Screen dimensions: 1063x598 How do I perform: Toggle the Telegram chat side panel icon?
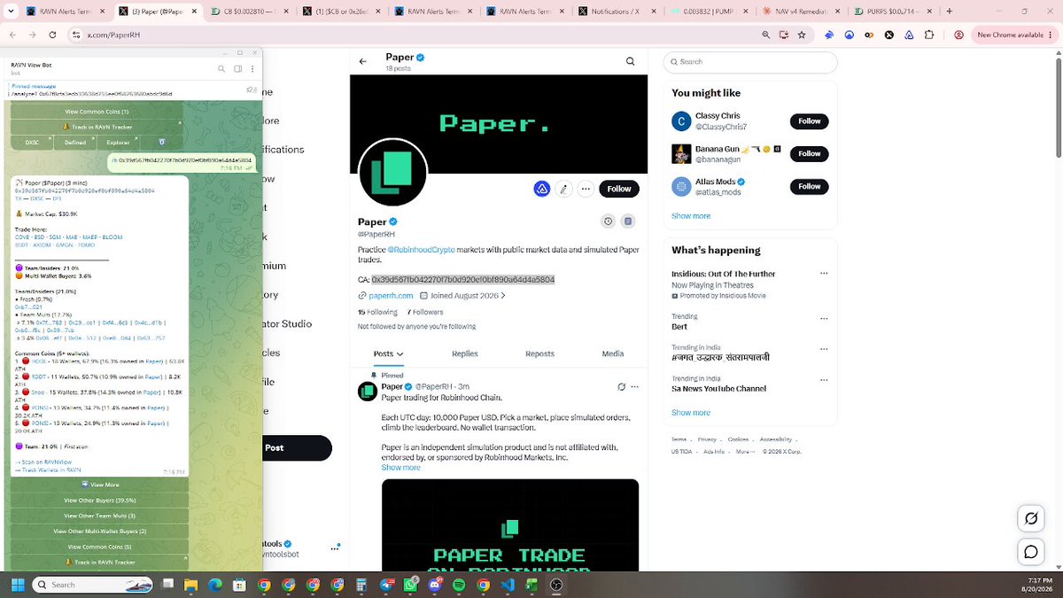[237, 68]
